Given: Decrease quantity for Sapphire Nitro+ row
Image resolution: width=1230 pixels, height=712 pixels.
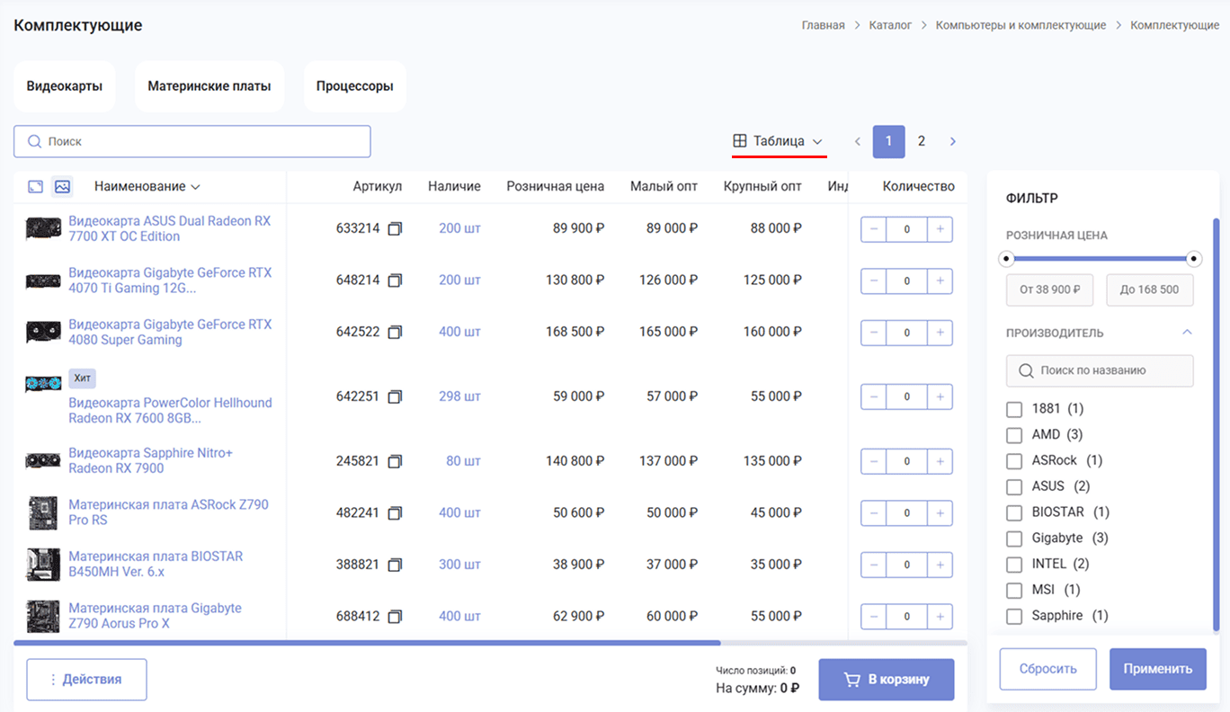Looking at the screenshot, I should click(874, 461).
